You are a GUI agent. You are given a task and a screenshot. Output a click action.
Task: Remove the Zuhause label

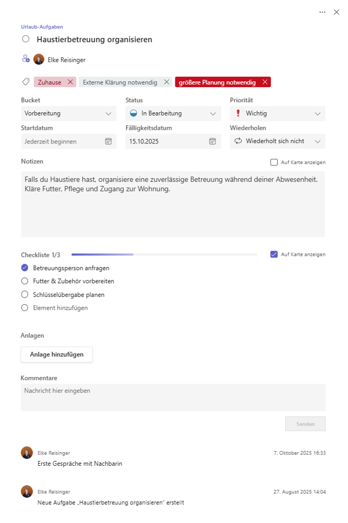(x=70, y=82)
